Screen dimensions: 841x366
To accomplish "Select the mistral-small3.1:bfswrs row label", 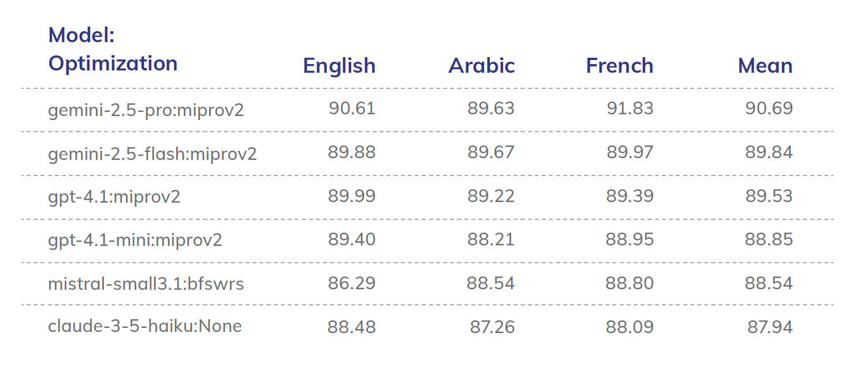I will click(146, 284).
